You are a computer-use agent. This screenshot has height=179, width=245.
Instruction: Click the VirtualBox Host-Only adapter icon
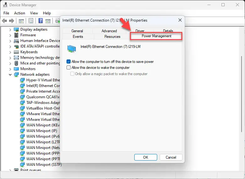coord(22,108)
